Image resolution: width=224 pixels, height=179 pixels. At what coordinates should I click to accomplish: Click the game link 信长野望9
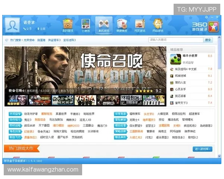pos(136,126)
